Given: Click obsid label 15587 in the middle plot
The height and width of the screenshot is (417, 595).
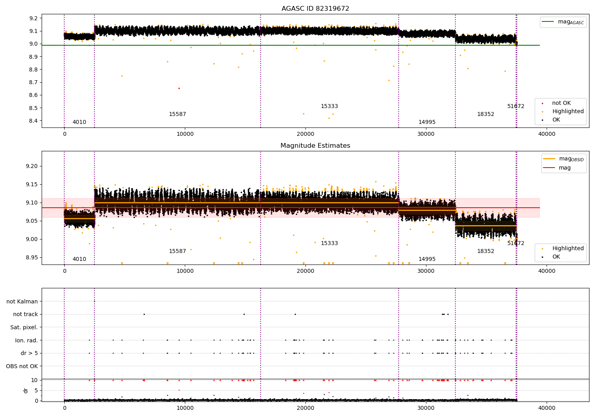Looking at the screenshot, I should [x=177, y=251].
